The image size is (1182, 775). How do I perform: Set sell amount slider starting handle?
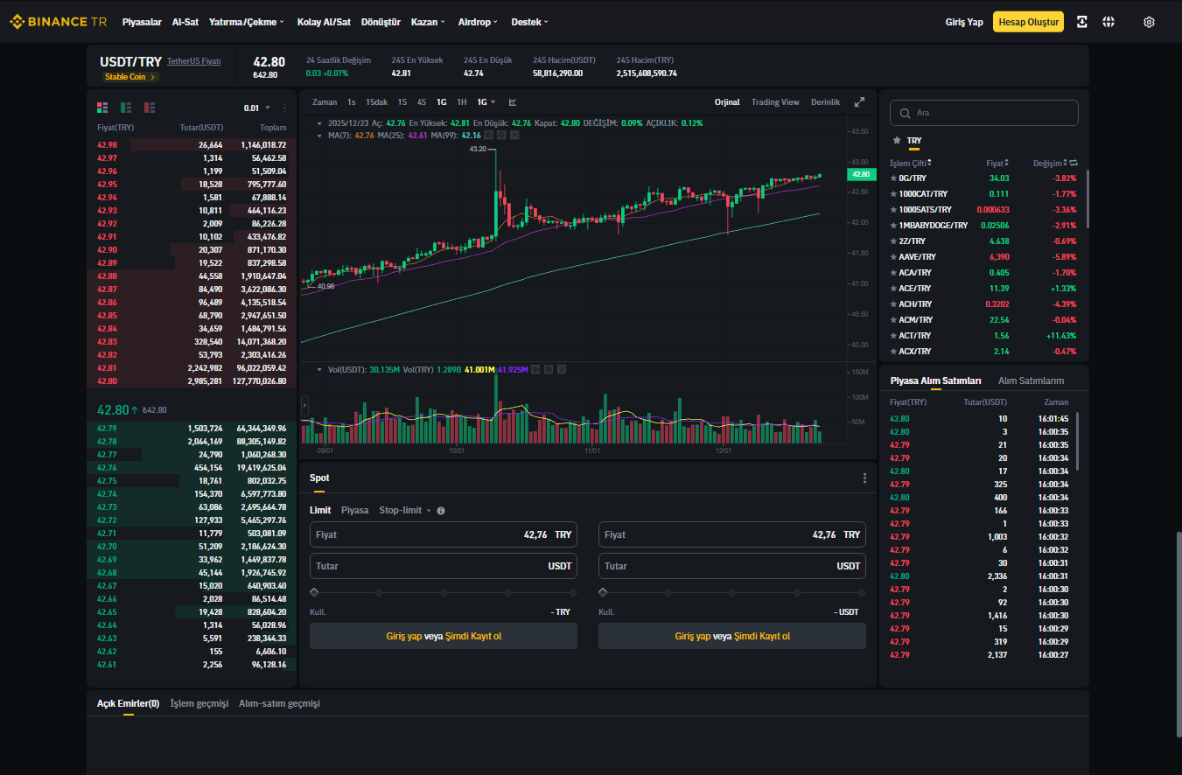(x=603, y=593)
